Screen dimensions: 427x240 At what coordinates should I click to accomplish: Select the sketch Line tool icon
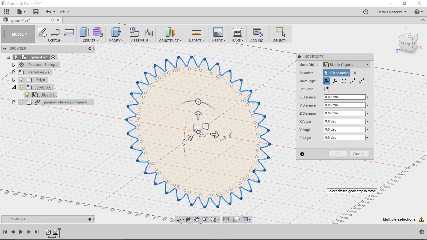tap(55, 32)
